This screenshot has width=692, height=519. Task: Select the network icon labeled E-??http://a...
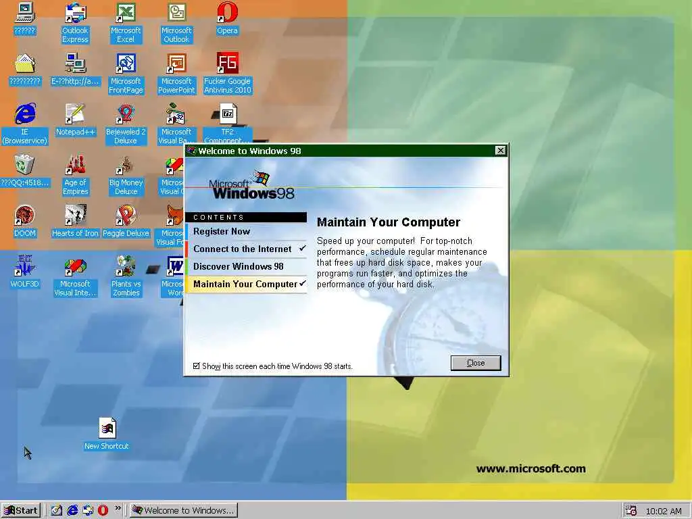click(x=76, y=70)
